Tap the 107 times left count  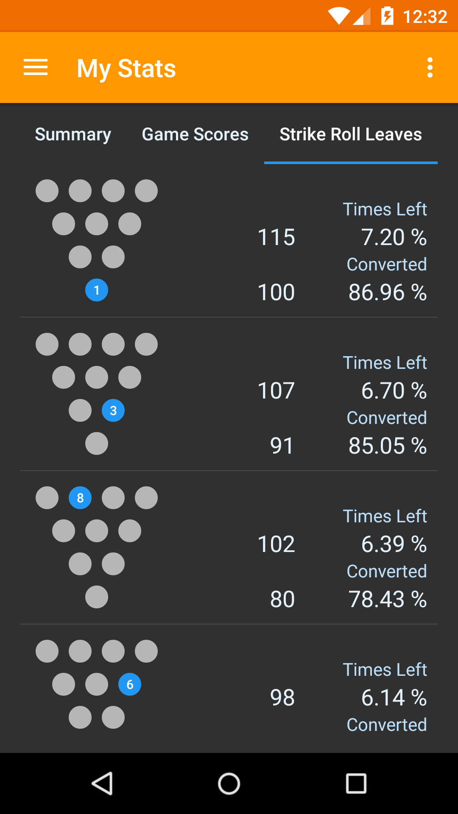276,391
